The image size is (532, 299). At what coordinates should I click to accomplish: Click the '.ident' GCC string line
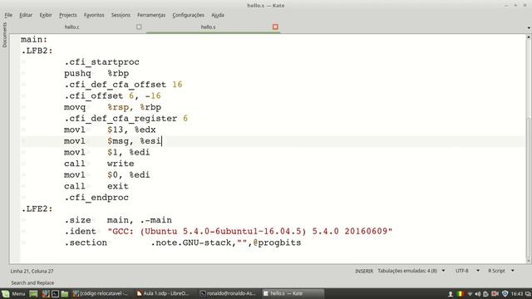coord(229,231)
